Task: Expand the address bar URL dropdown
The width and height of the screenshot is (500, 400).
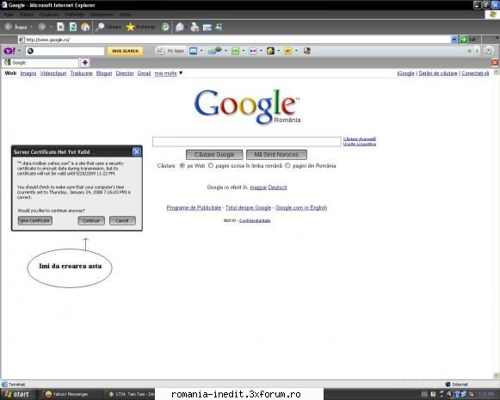Action: pyautogui.click(x=454, y=40)
